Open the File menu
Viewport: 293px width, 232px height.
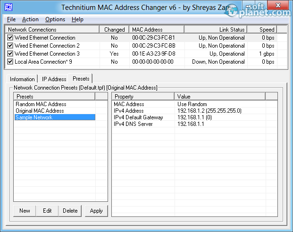click(11, 19)
